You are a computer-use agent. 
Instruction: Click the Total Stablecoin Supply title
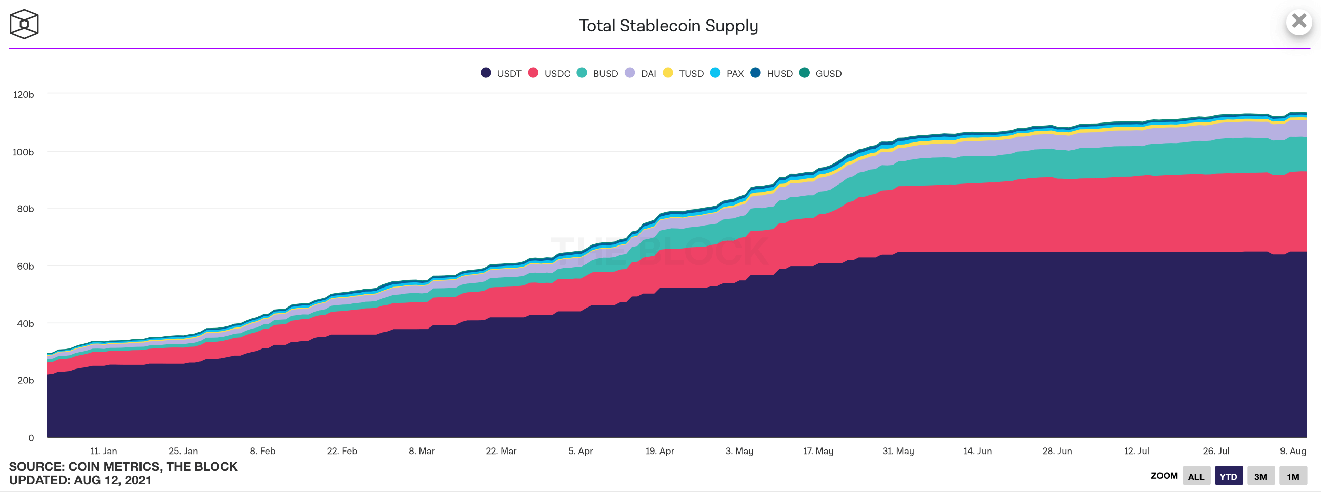click(668, 26)
